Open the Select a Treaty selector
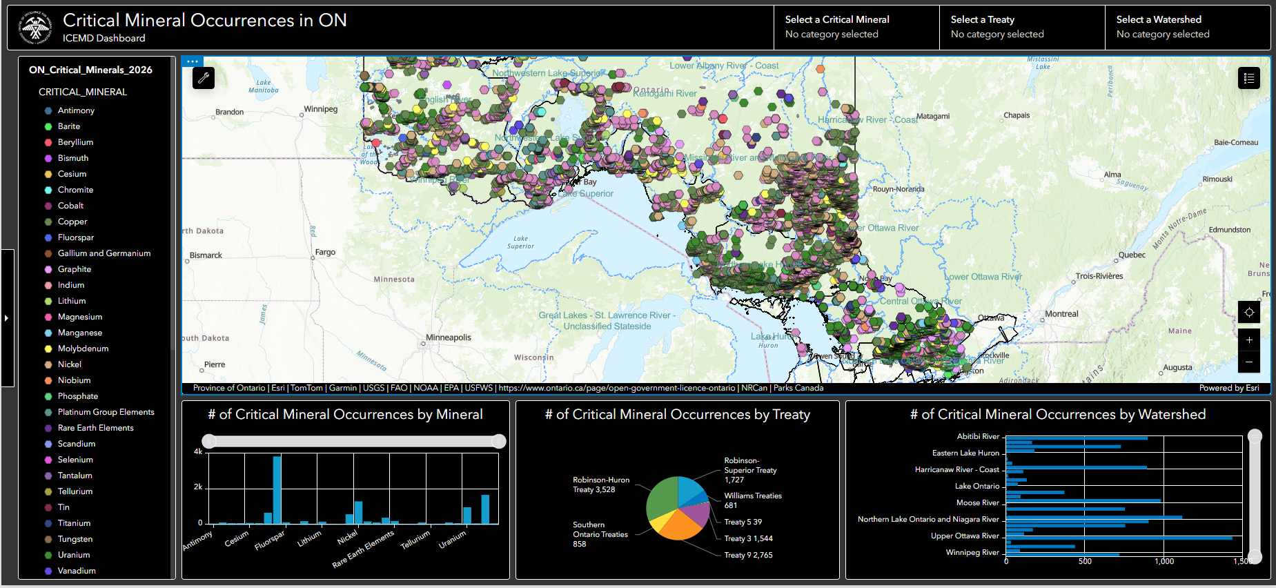Viewport: 1276px width, 588px height. (1021, 27)
